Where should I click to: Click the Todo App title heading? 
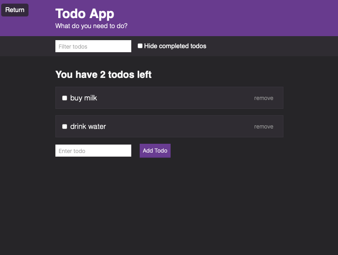pos(85,14)
